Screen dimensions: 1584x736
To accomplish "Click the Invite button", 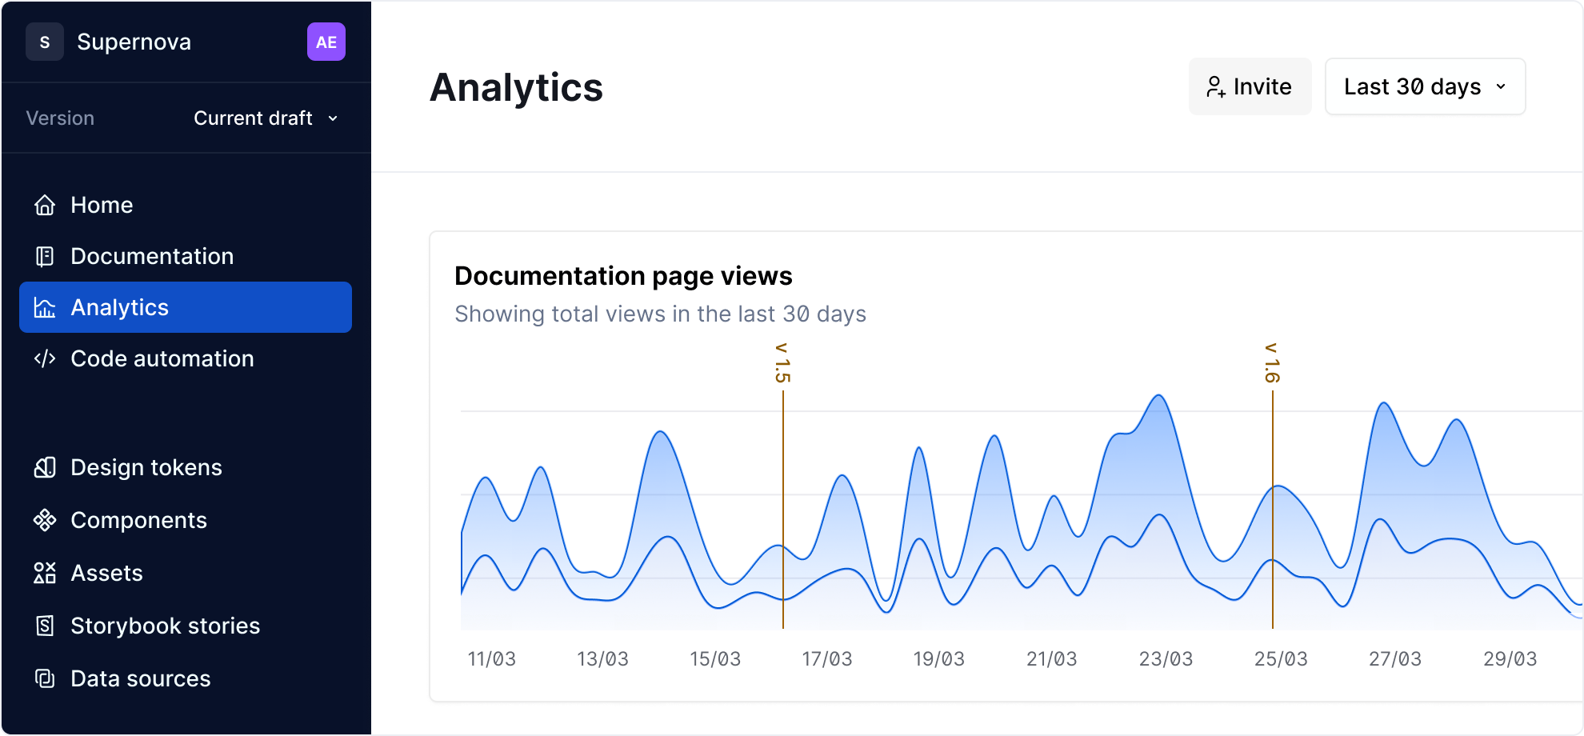I will (1250, 86).
